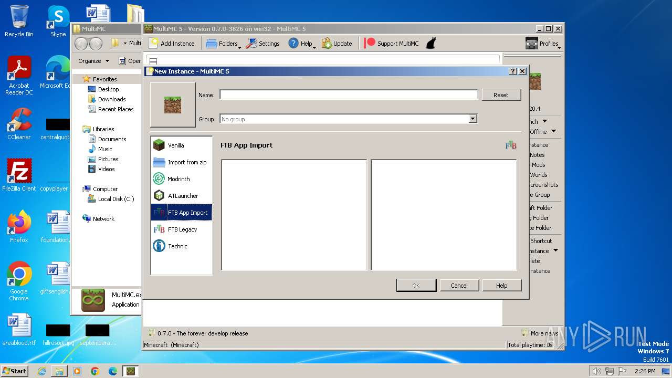
Task: Click the Skype desktop icon
Action: [58, 21]
